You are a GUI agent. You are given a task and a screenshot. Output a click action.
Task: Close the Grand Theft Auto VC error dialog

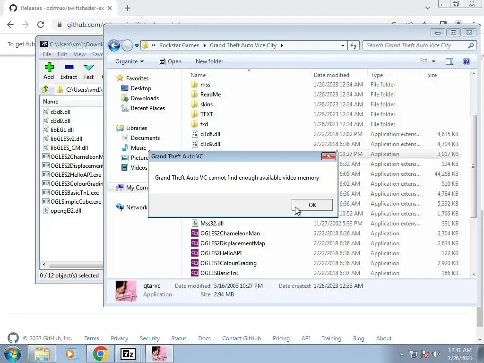(x=328, y=156)
